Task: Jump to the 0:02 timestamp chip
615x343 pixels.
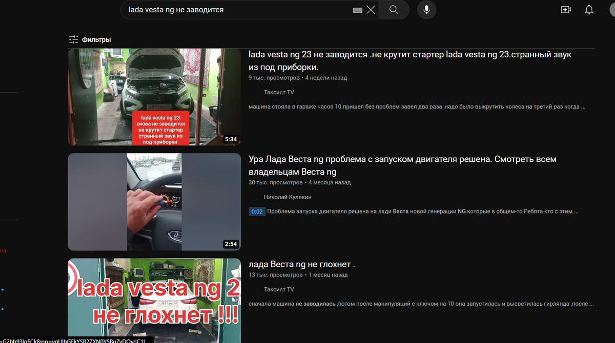Action: pos(257,211)
